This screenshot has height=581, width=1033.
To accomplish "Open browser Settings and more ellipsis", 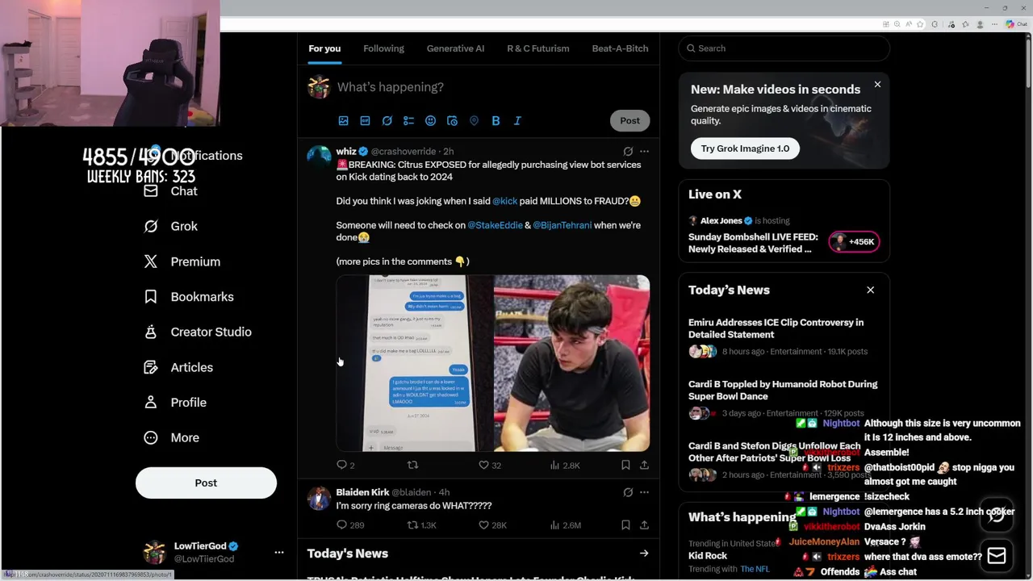I will tap(995, 24).
